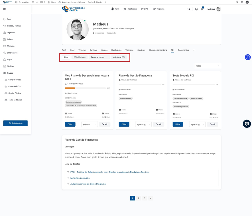Open the Todos filter dropdown
This screenshot has height=216, width=252.
(x=207, y=66)
